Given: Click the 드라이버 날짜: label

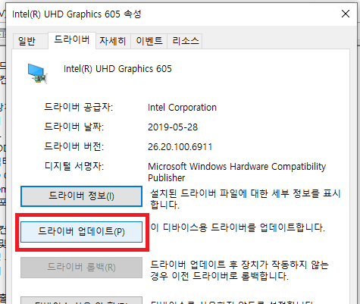Looking at the screenshot, I should tap(74, 127).
